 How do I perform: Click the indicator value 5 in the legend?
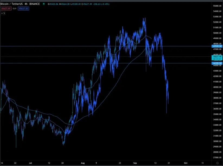point(5,13)
